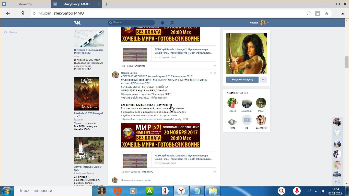Open member Ra's camera placeholder avatar
349x196 pixels.
pyautogui.click(x=247, y=120)
